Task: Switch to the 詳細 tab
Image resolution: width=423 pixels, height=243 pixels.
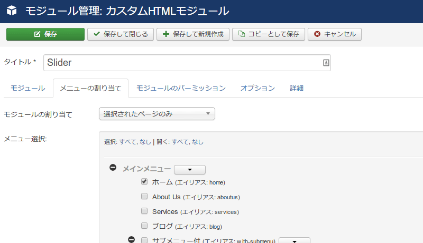Action: point(297,88)
